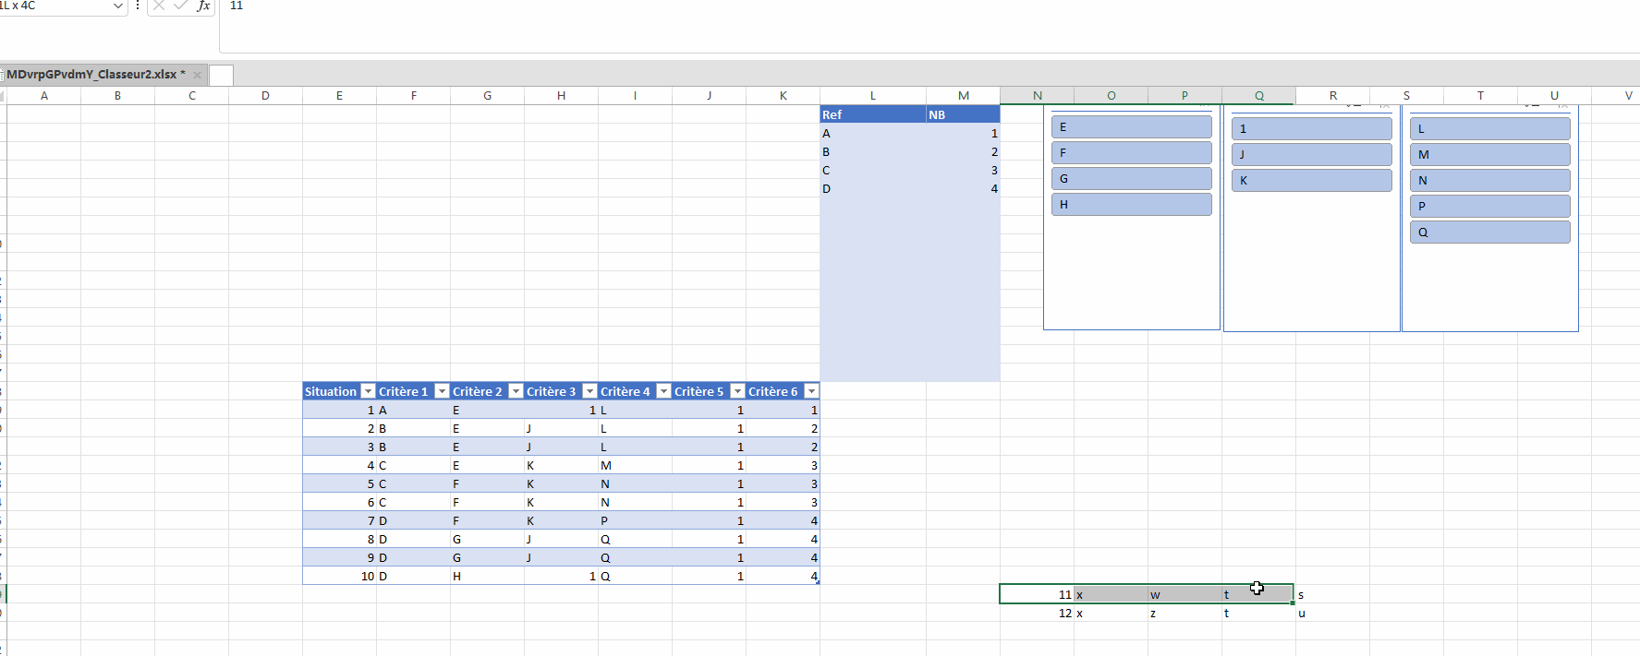Screen dimensions: 1640x656
Task: Expand the Critère 1 filter dropdown
Action: coord(442,391)
